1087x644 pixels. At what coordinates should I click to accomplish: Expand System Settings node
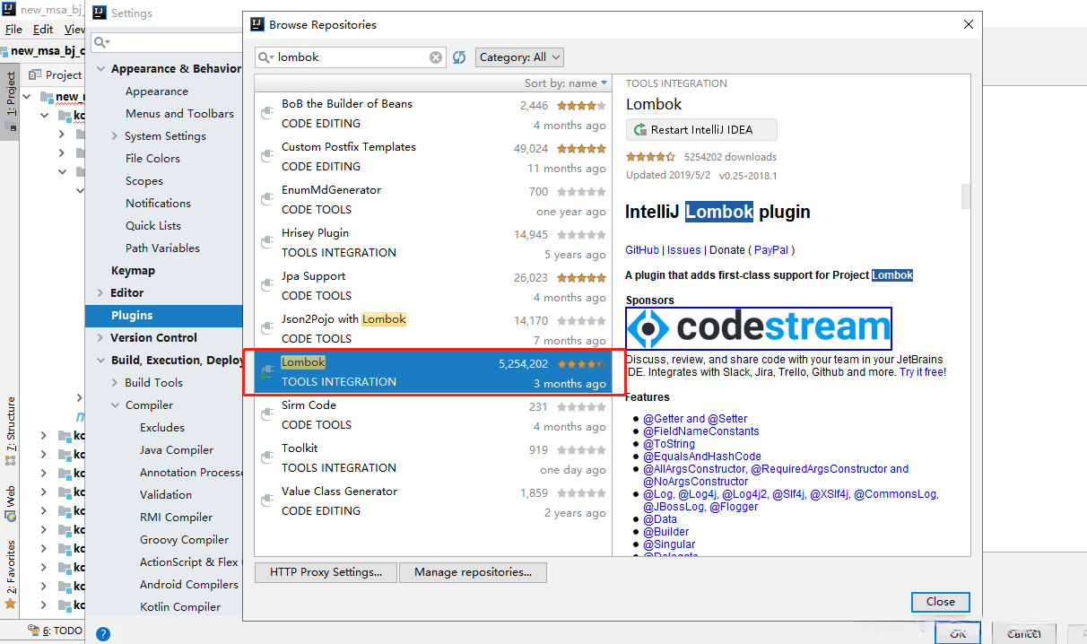[115, 136]
